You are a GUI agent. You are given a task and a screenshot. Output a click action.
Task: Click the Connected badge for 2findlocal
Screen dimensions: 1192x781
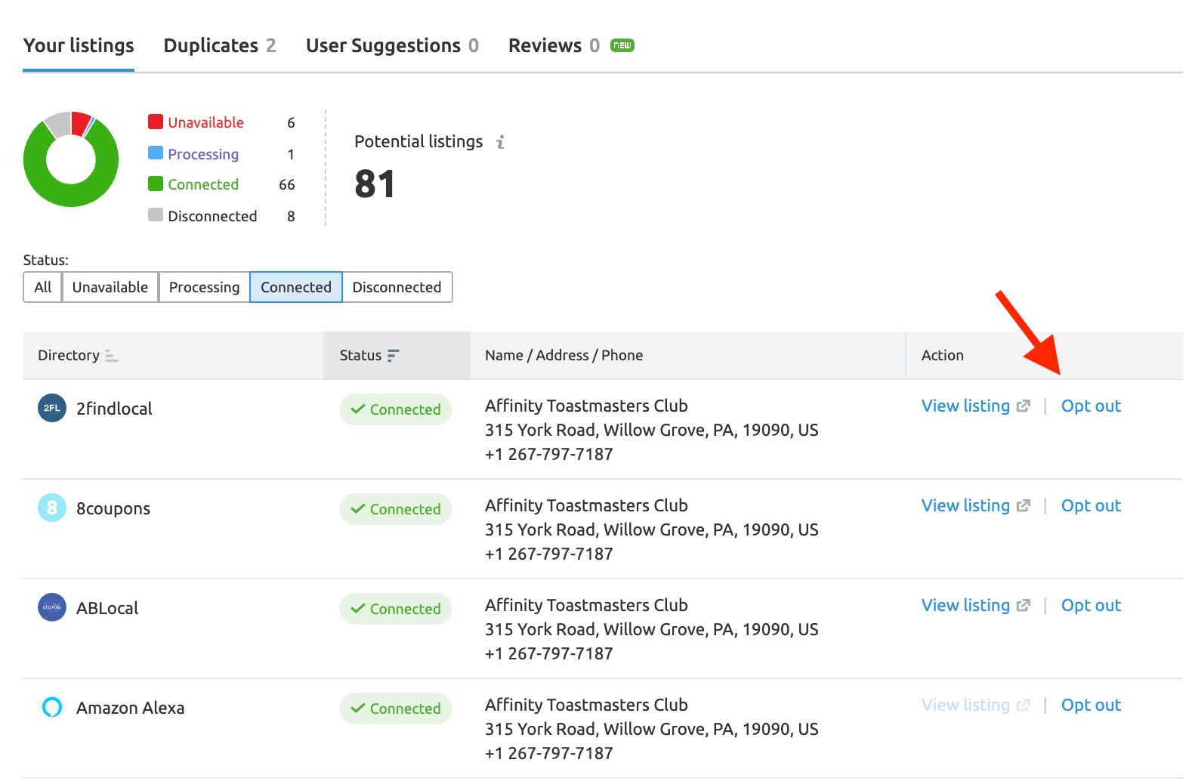tap(396, 409)
